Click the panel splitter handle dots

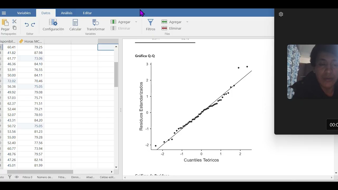point(121,110)
